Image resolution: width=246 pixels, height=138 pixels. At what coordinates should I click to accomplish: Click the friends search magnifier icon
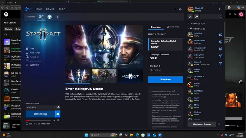tap(220, 17)
